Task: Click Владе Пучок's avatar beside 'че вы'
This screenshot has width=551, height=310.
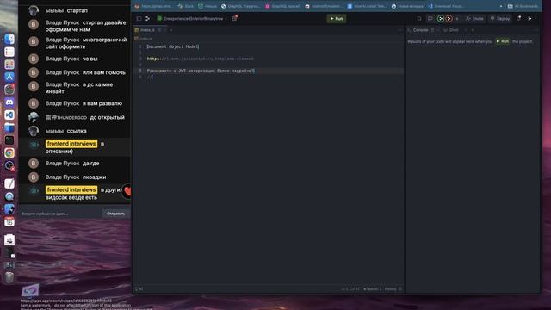Action: point(34,59)
